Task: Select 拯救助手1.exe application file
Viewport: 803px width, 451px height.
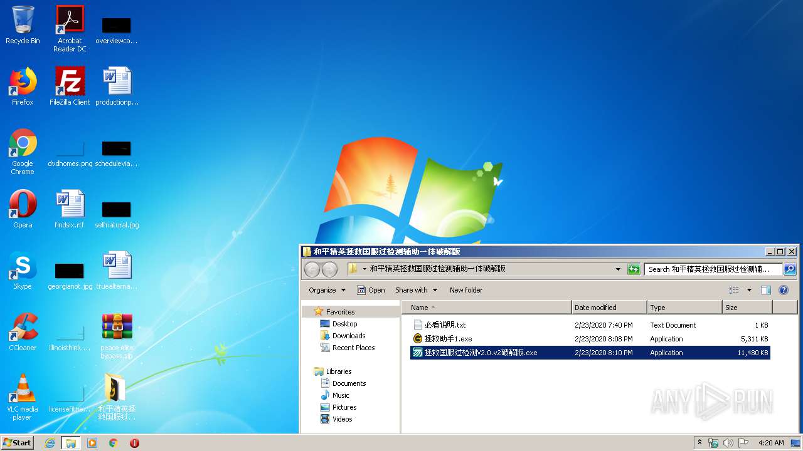Action: coord(590,339)
